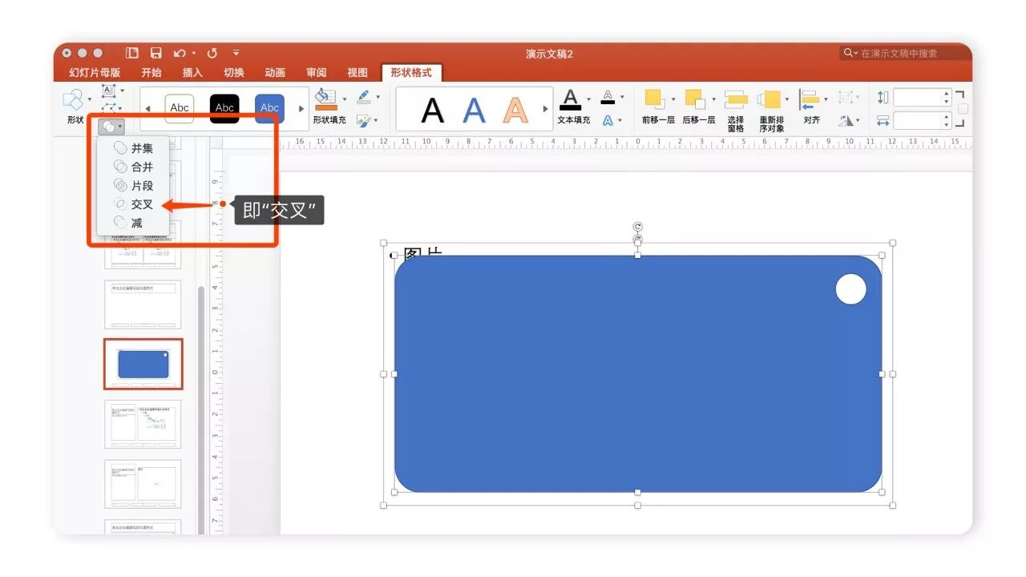The width and height of the screenshot is (1026, 577).
Task: Select the small white circle on the slide
Action: (850, 288)
